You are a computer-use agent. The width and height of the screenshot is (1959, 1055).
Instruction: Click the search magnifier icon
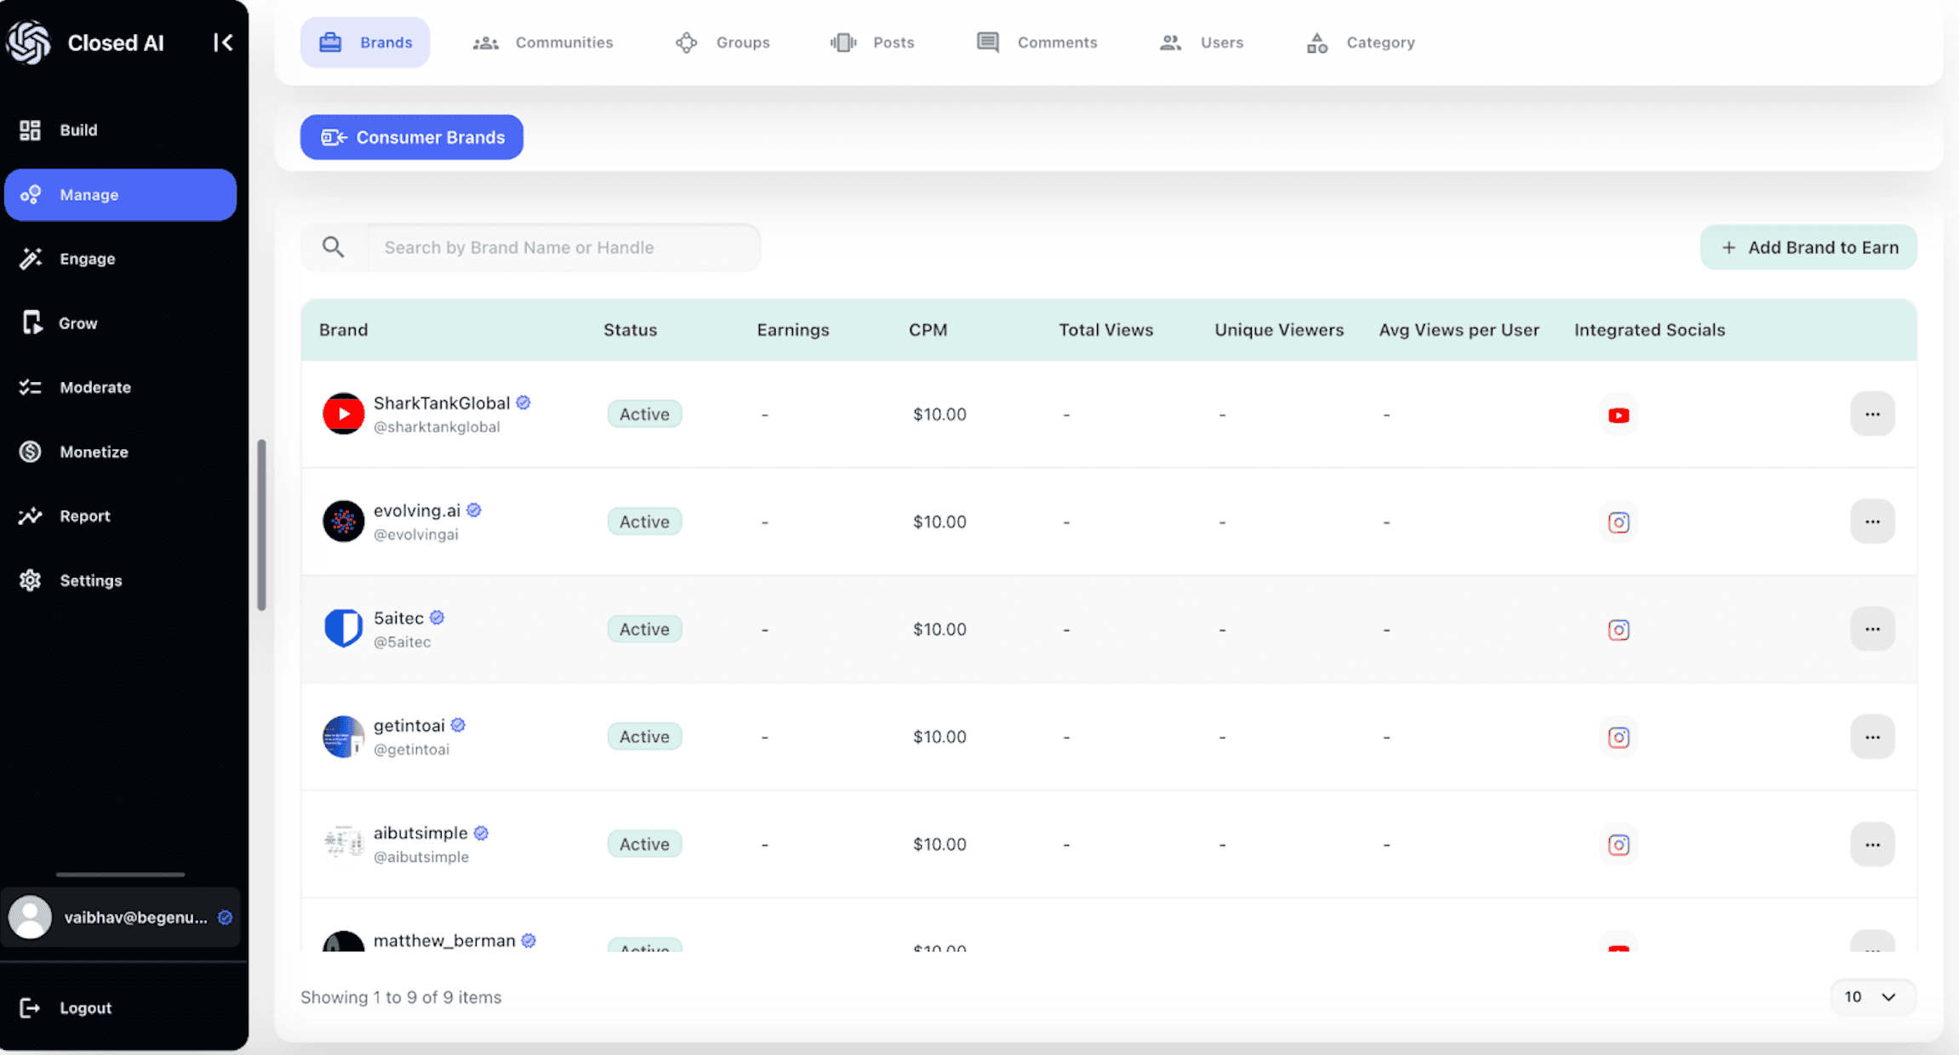pos(333,248)
